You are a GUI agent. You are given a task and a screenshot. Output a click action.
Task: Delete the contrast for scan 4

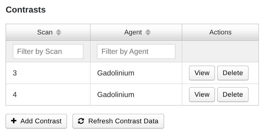[x=232, y=95]
